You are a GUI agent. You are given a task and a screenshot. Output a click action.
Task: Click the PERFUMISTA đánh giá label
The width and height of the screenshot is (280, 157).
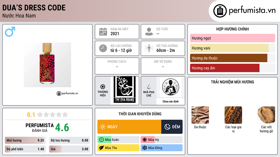pos(40,128)
